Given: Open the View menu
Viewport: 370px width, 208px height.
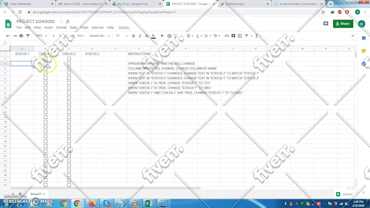Looking at the screenshot, I should point(37,28).
